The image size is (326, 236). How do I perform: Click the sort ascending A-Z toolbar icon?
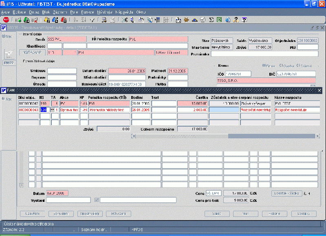click(76, 20)
